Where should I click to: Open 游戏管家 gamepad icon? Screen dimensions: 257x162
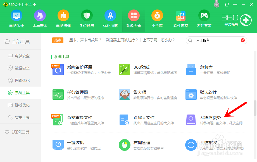click(204, 15)
